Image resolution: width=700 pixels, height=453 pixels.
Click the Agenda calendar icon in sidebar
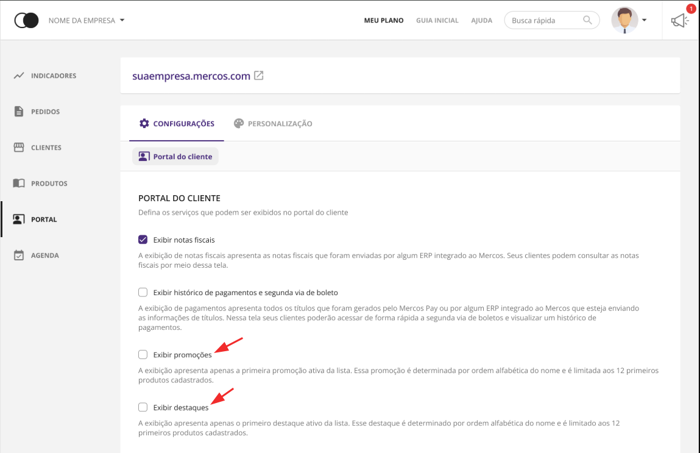pyautogui.click(x=19, y=255)
